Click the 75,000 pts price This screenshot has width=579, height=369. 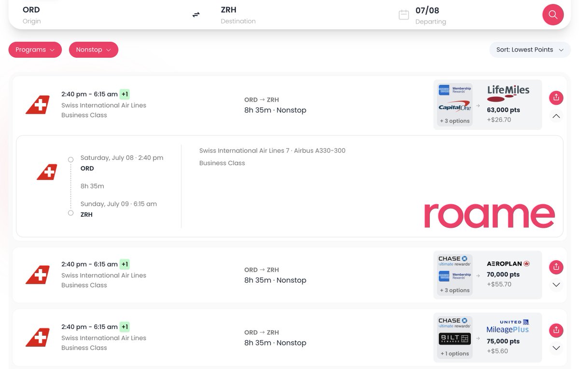[503, 341]
